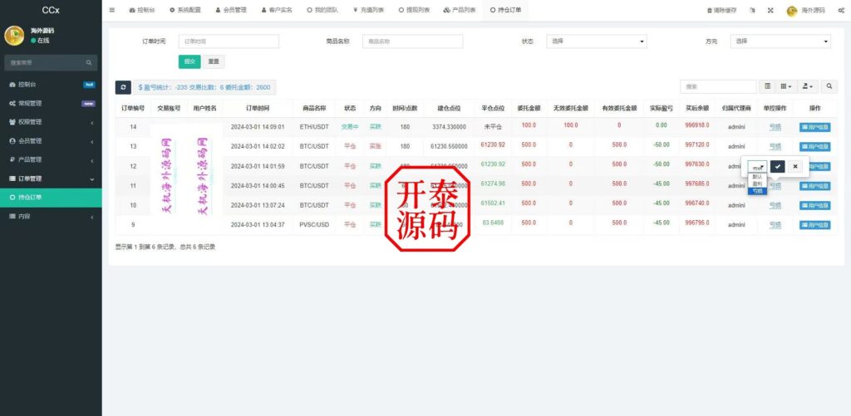This screenshot has width=851, height=416.
Task: Switch to the 提现列表 tab
Action: [x=414, y=10]
